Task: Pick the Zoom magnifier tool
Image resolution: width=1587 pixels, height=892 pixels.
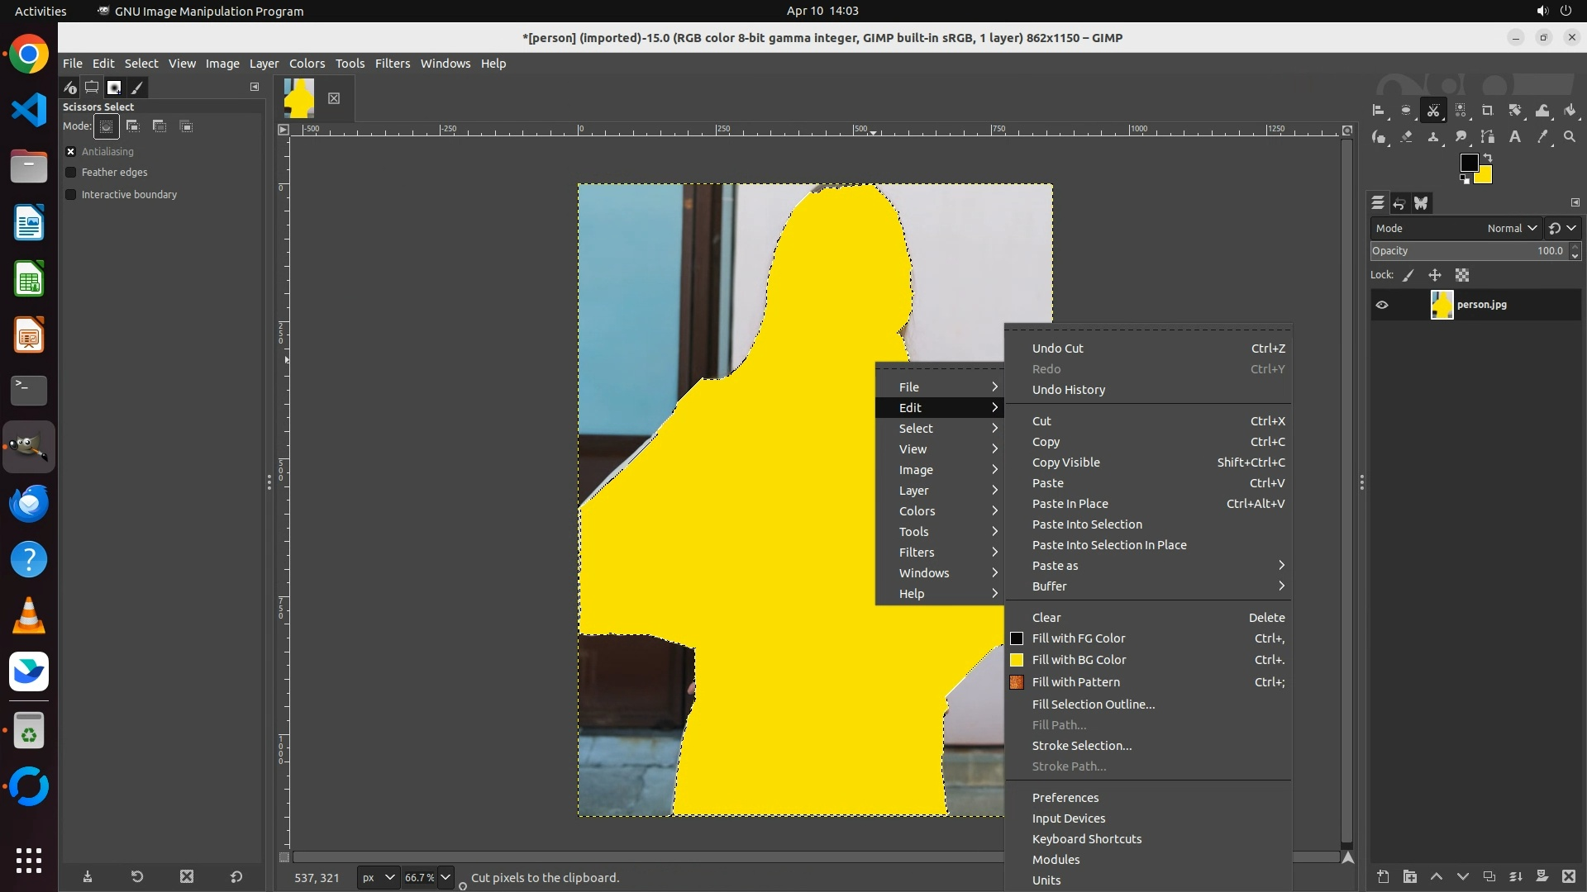Action: pyautogui.click(x=1570, y=137)
